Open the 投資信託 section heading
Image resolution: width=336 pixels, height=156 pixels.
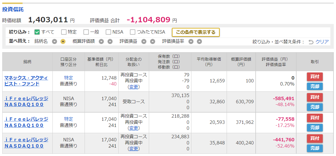(x=13, y=9)
